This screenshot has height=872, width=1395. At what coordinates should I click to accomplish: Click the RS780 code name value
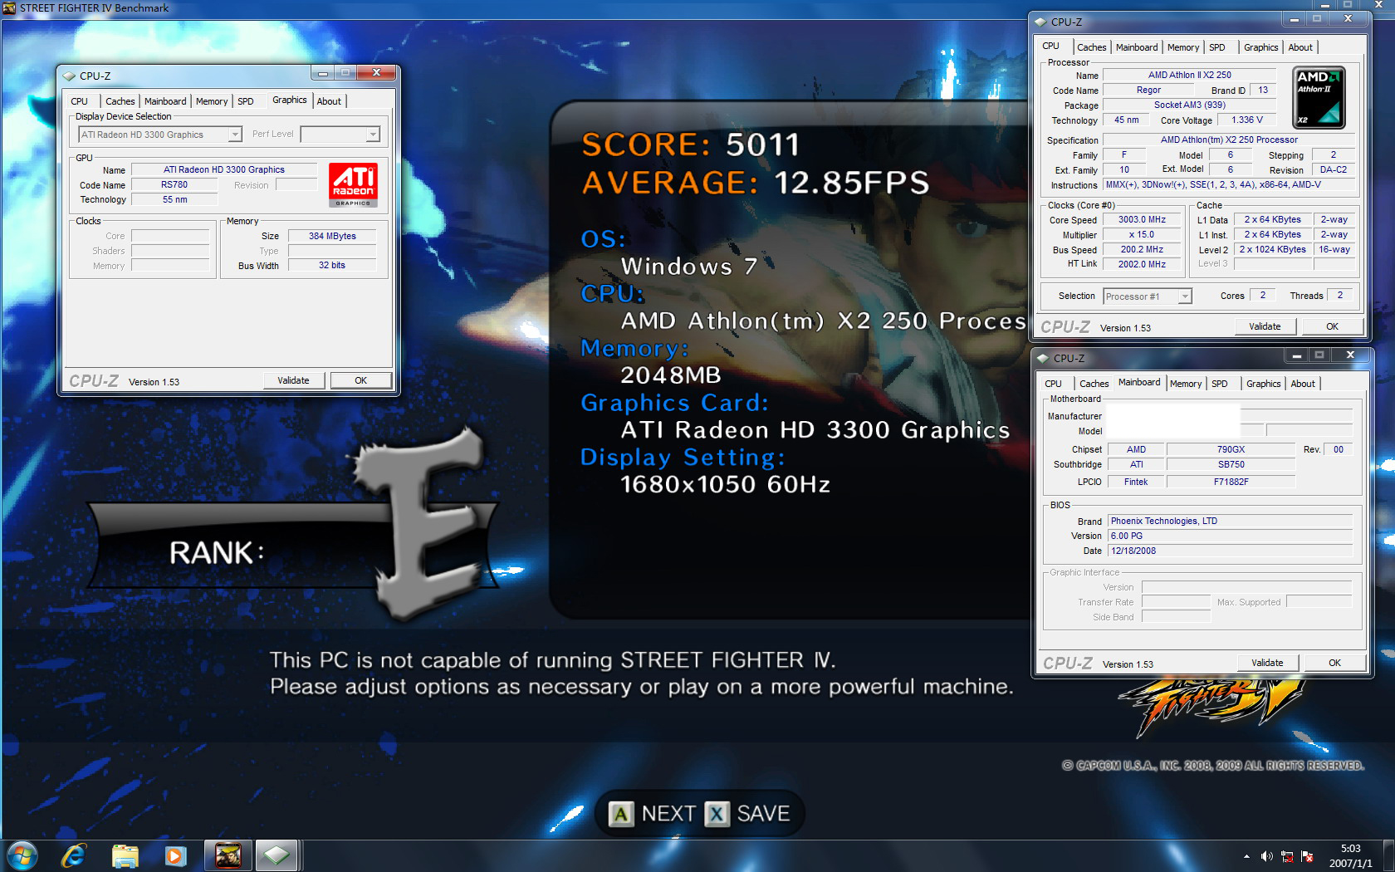click(x=174, y=184)
